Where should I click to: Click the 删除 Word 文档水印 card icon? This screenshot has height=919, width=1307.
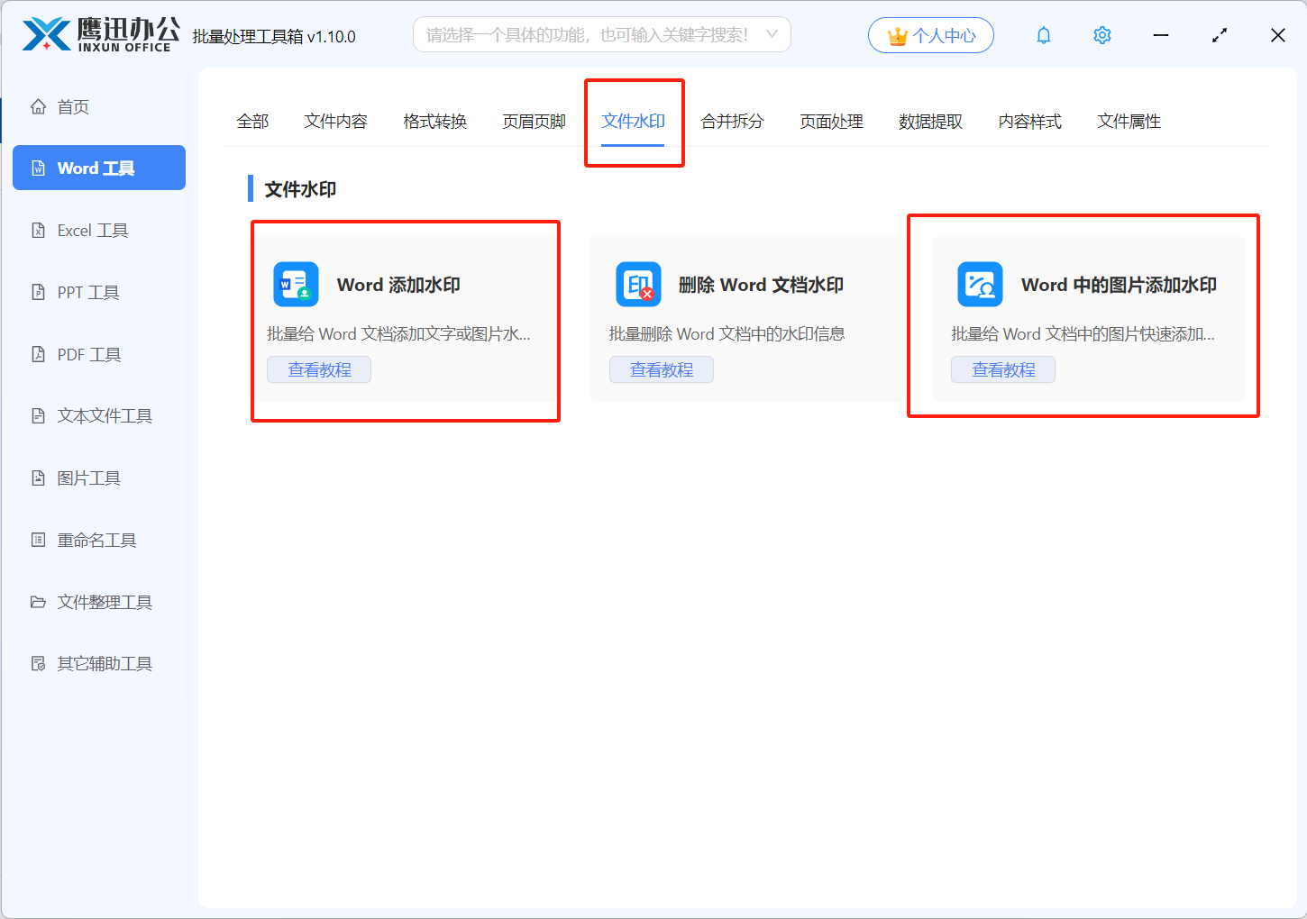point(638,285)
